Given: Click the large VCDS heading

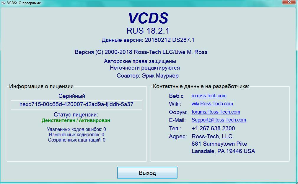Looking at the screenshot, I should pyautogui.click(x=148, y=18).
